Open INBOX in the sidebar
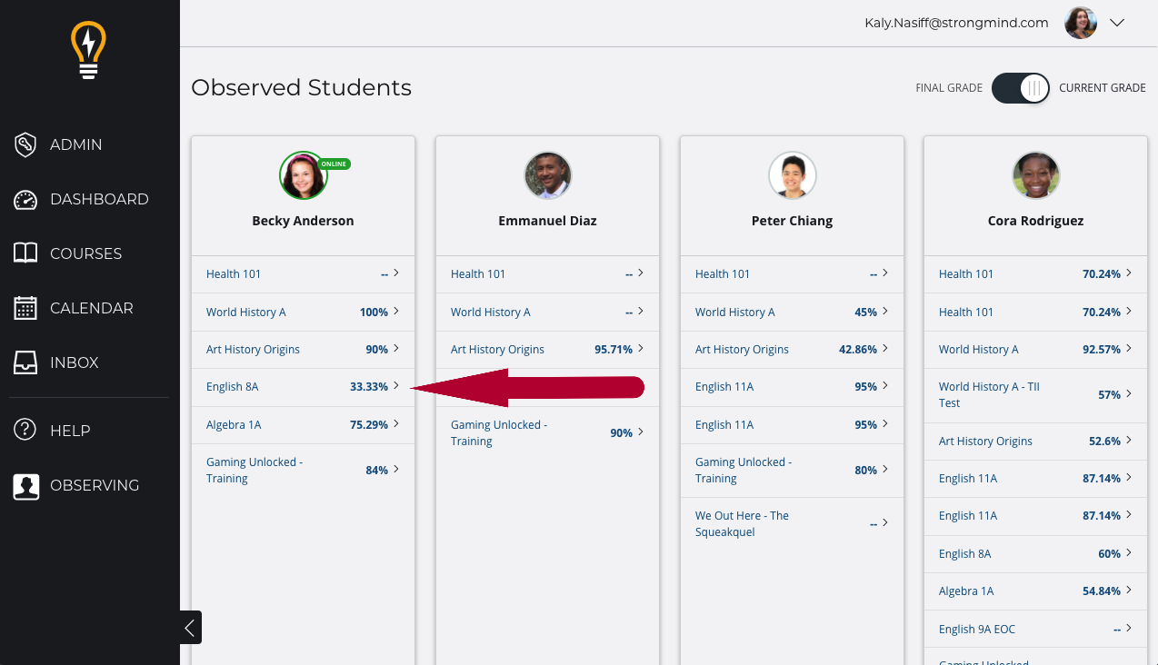Image resolution: width=1158 pixels, height=665 pixels. tap(75, 362)
